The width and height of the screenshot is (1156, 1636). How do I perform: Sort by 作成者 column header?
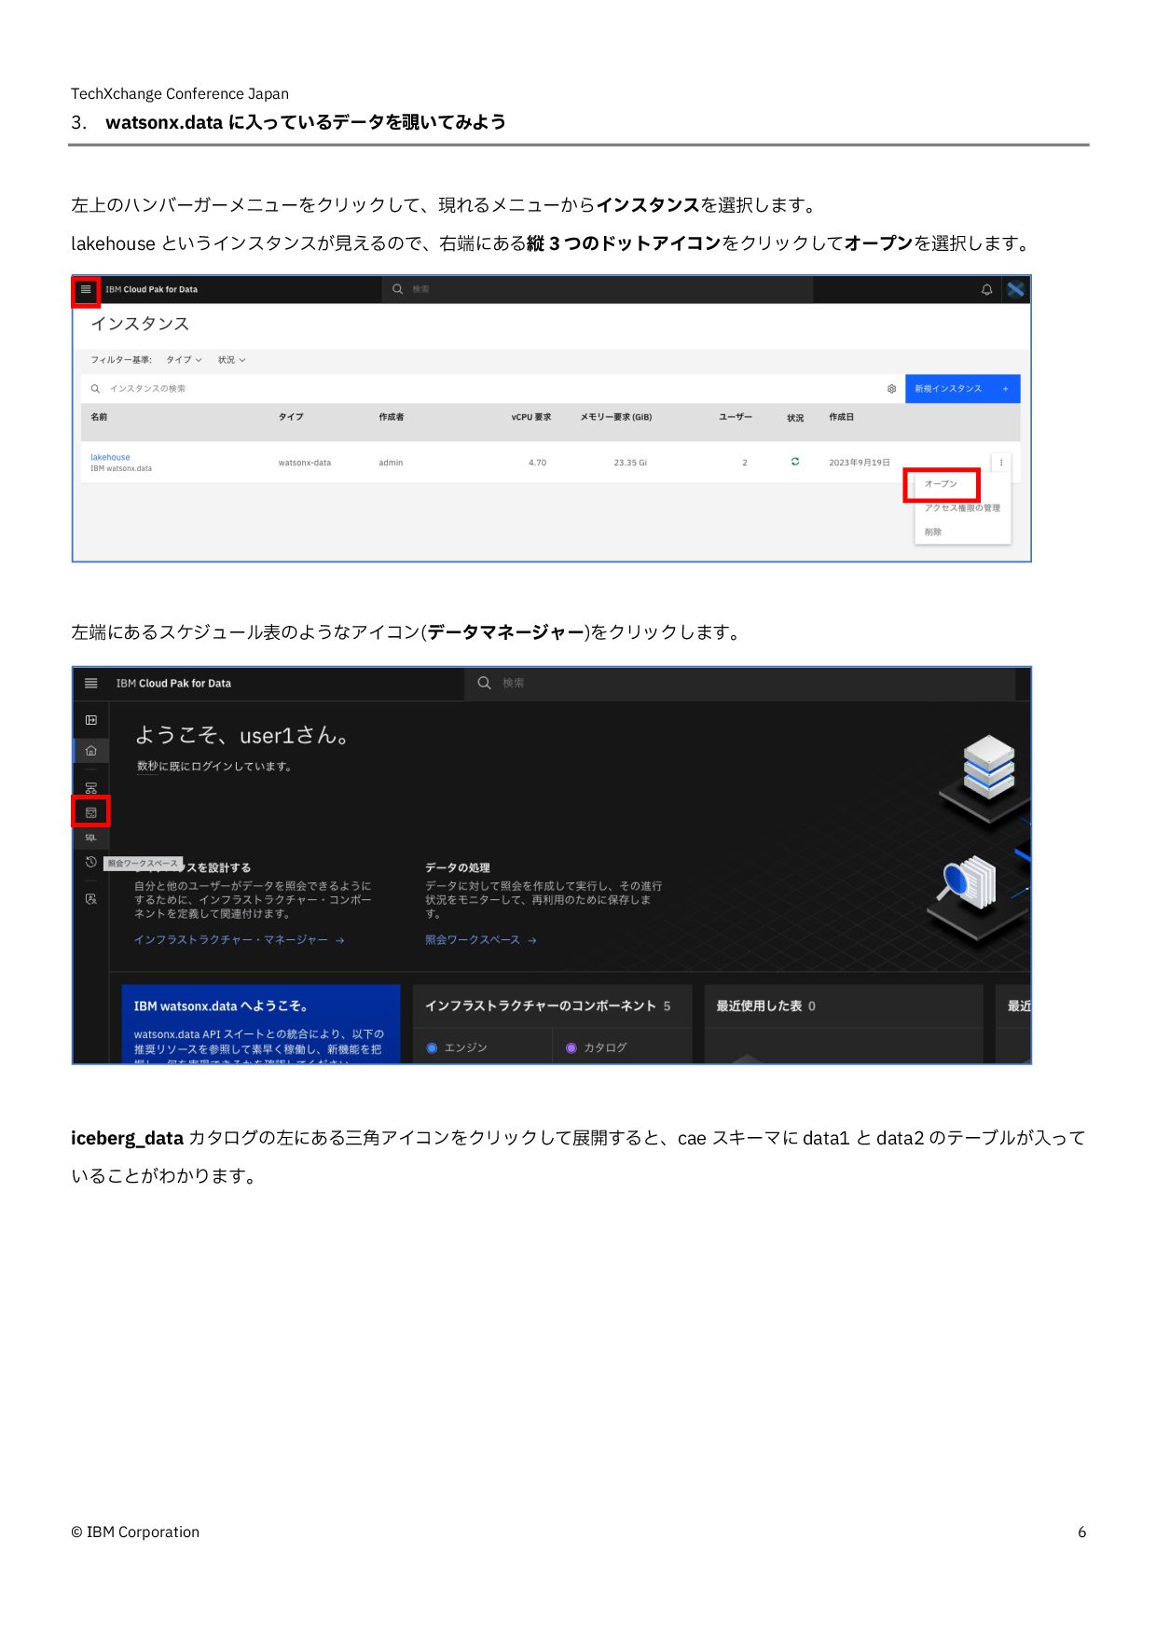point(392,418)
